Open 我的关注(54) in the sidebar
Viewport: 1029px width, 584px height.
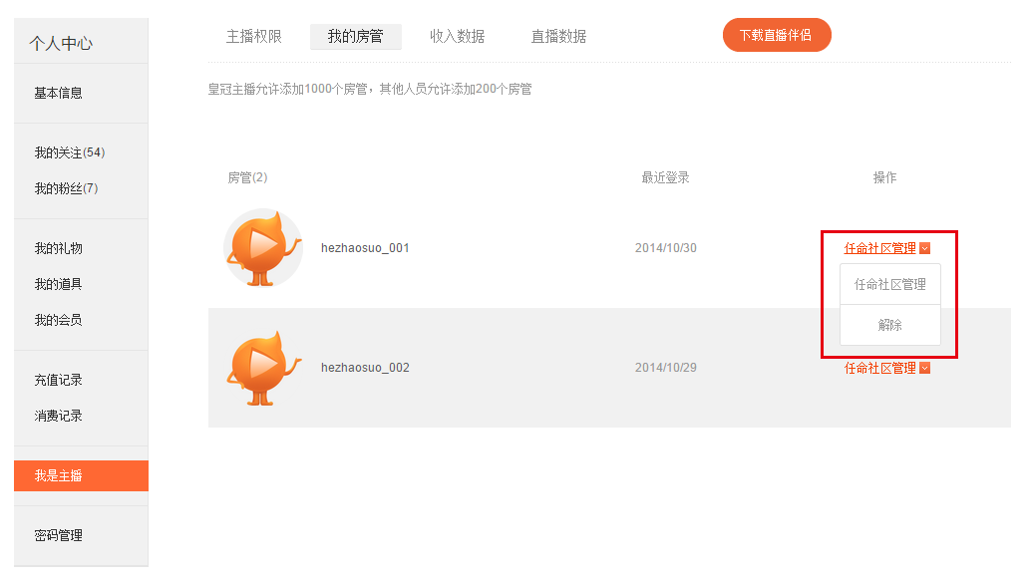[x=69, y=152]
